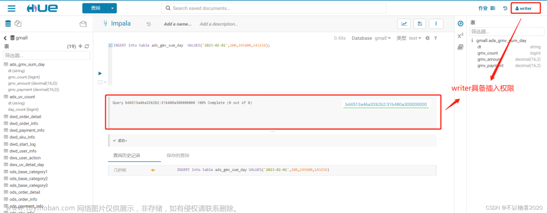This screenshot has height=213, width=547.
Task: Select the documents icon in left panel
Action: (x=18, y=23)
